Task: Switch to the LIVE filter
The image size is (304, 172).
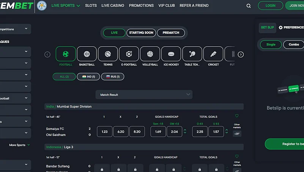Action: (114, 33)
